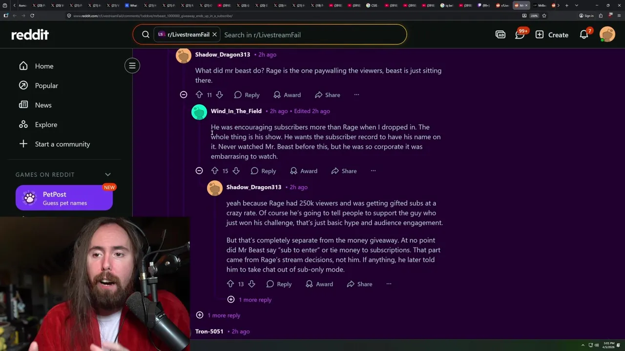Toggle the sidebar navigation hamburger button

[132, 65]
